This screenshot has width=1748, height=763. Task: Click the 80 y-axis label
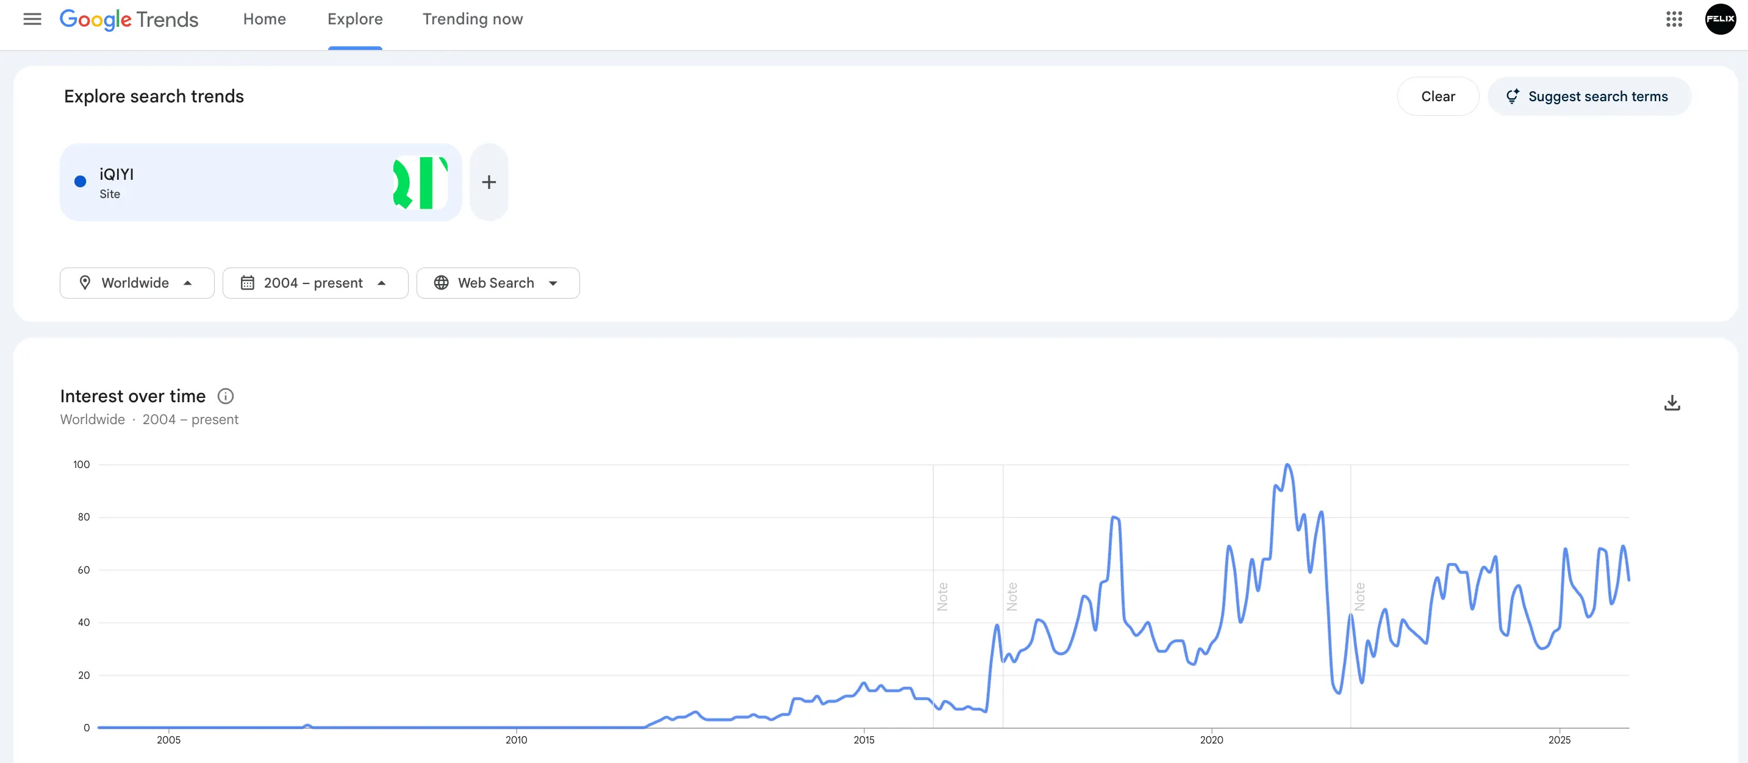pos(84,517)
